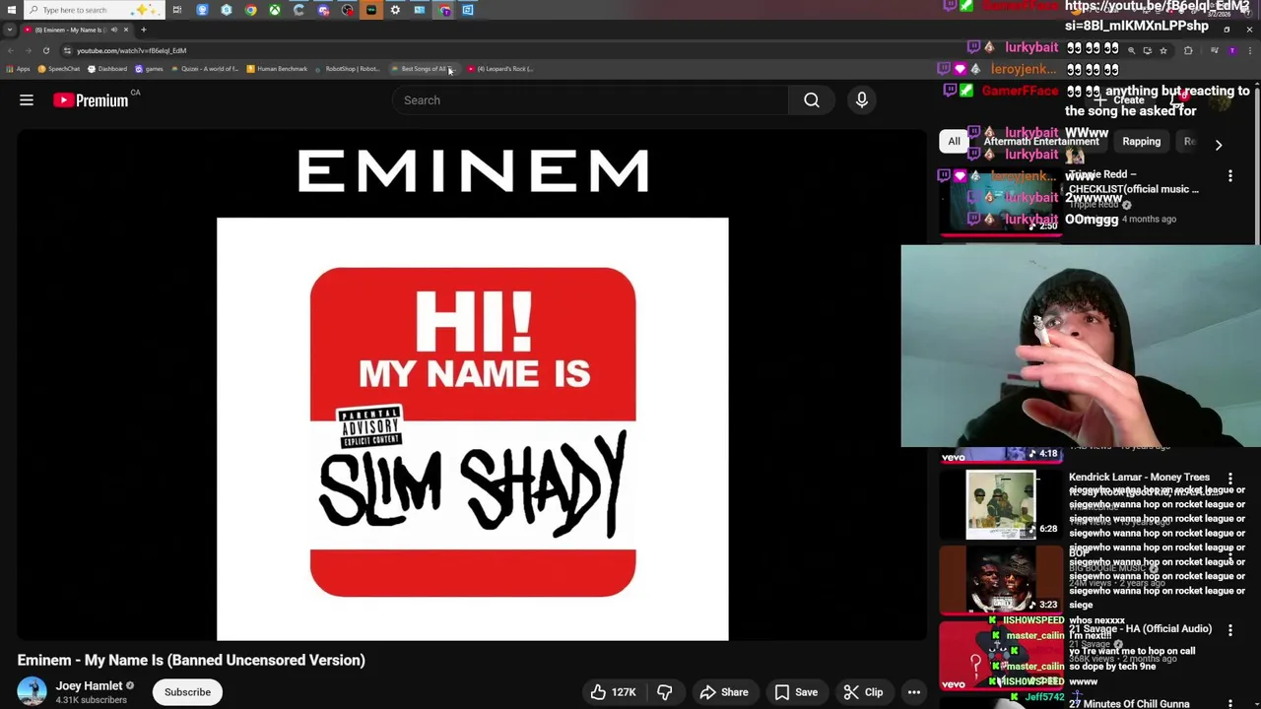Like the video with 127K likes

pyautogui.click(x=613, y=692)
